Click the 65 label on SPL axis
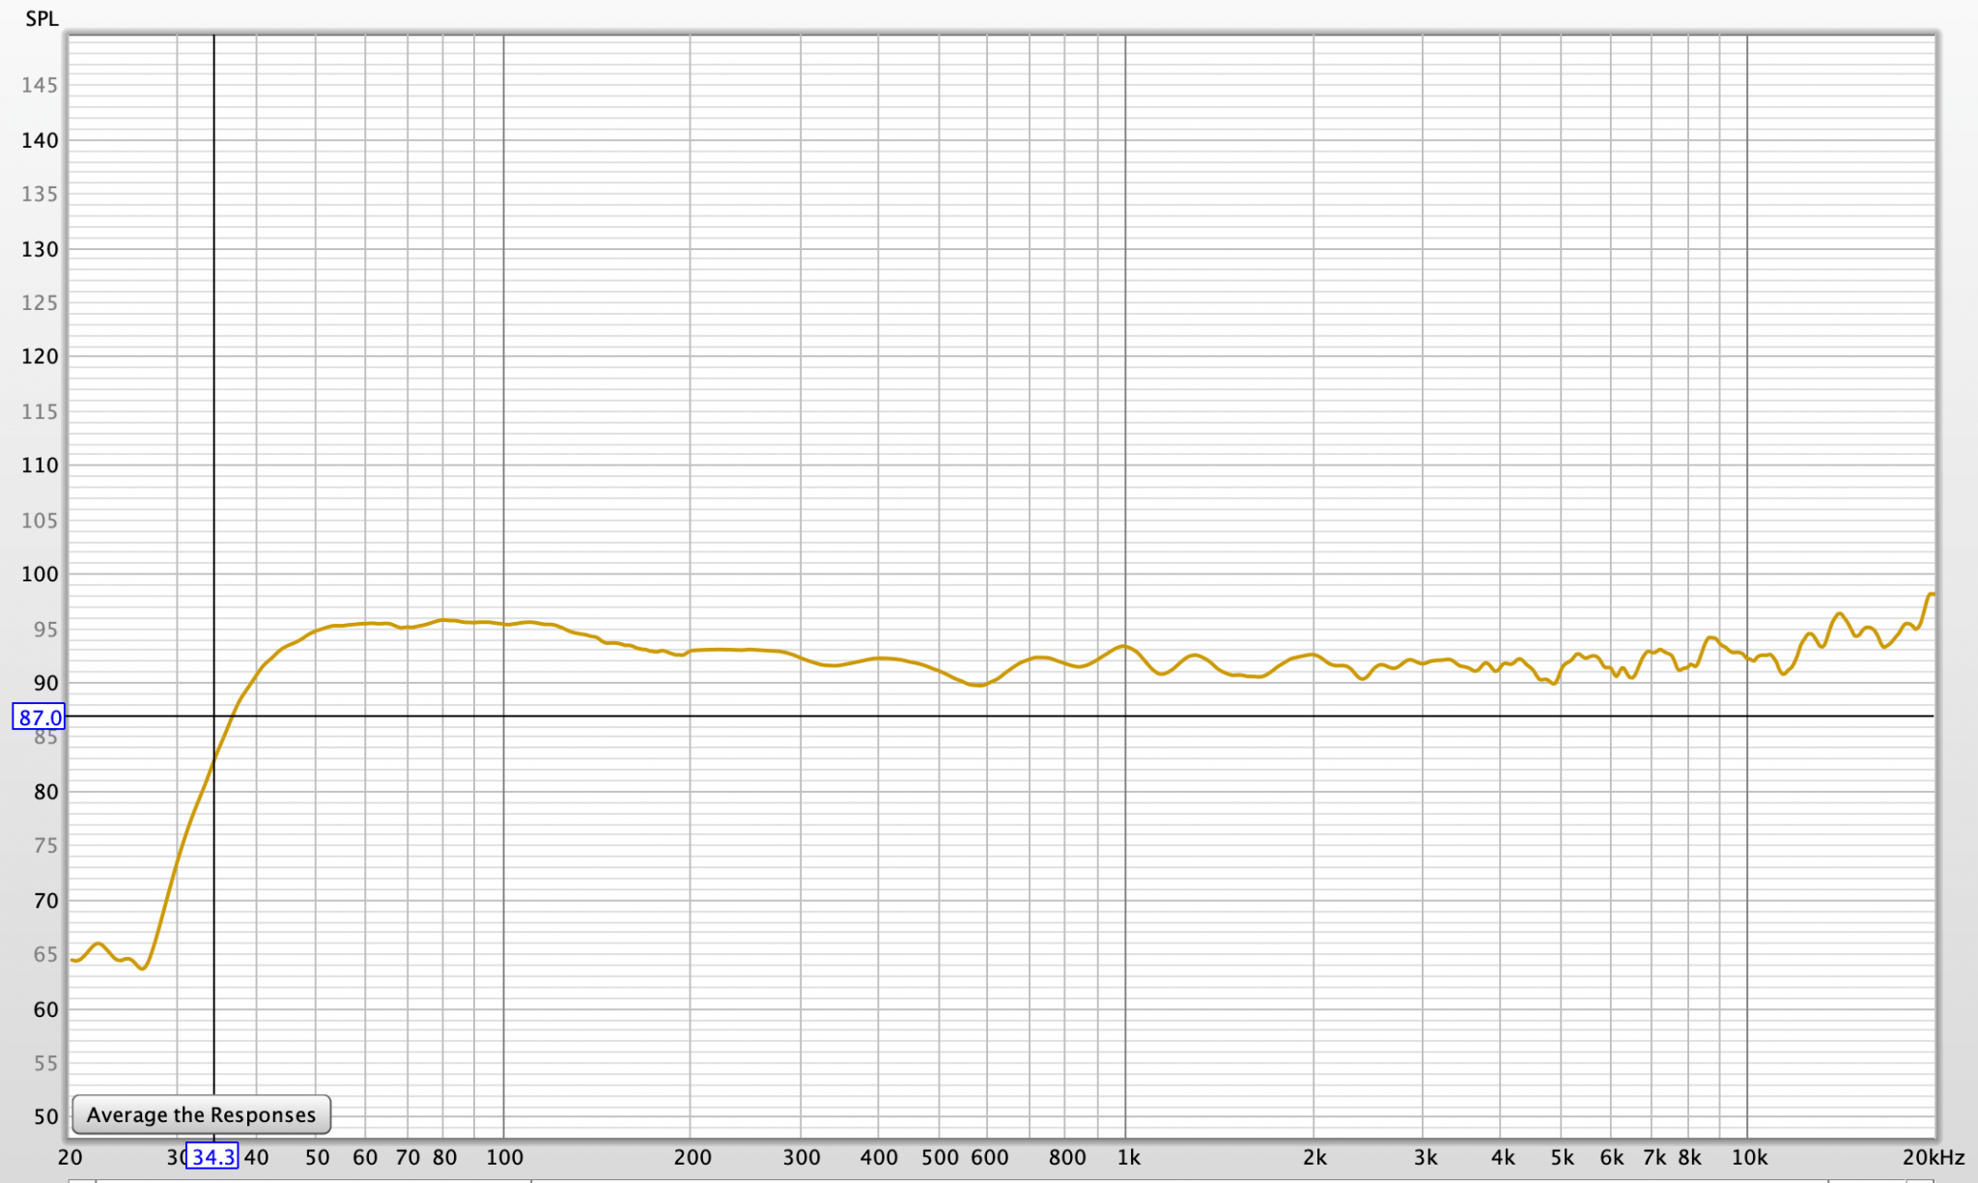This screenshot has height=1183, width=1978. pos(45,955)
